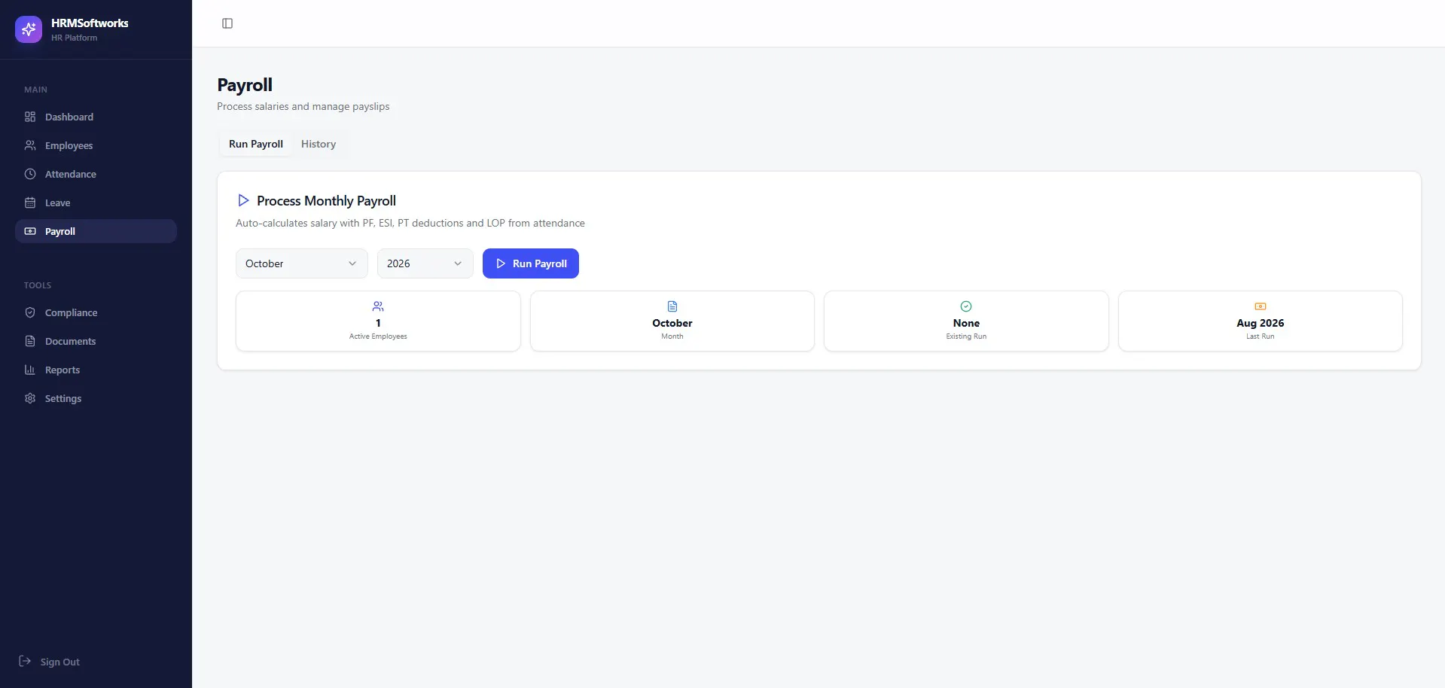The image size is (1445, 688).
Task: Select Sign Out label at bottom
Action: pyautogui.click(x=60, y=662)
